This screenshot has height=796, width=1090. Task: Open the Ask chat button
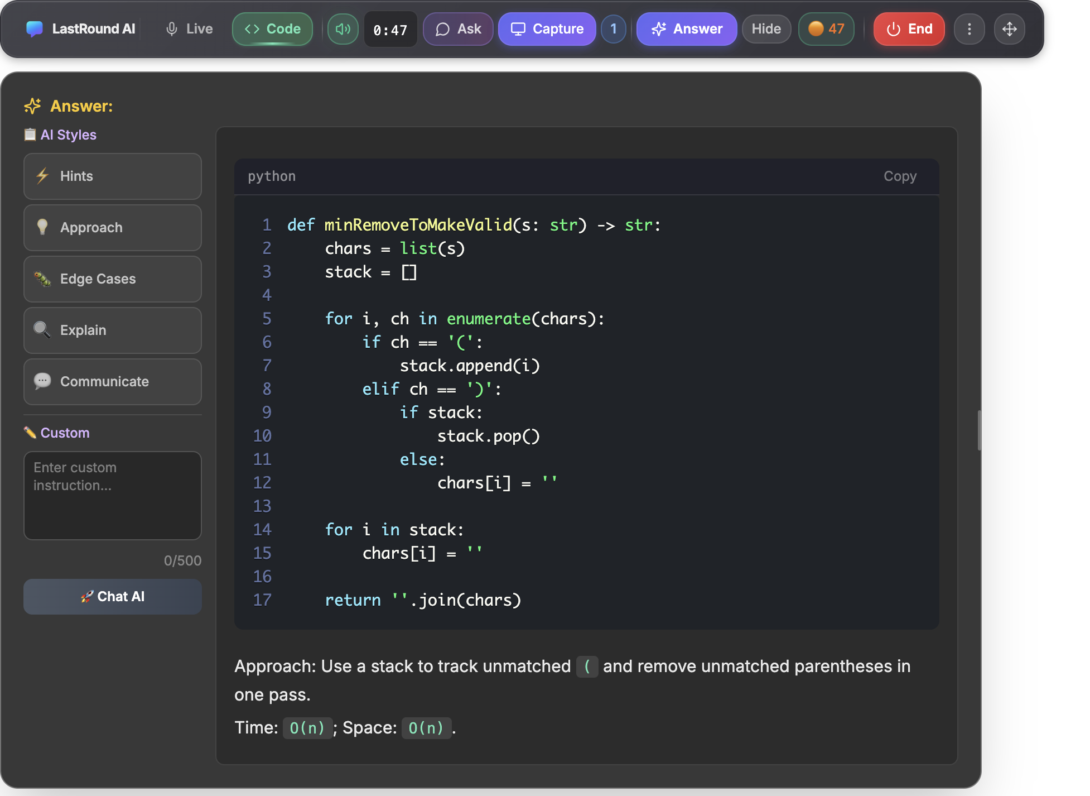[458, 29]
